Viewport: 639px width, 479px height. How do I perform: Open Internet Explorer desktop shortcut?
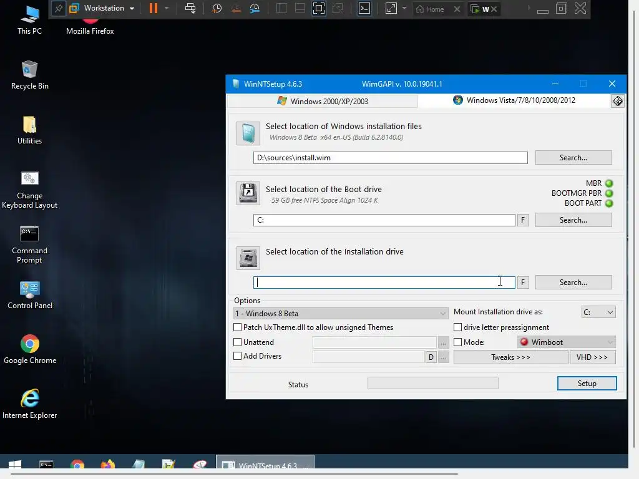[x=29, y=404]
